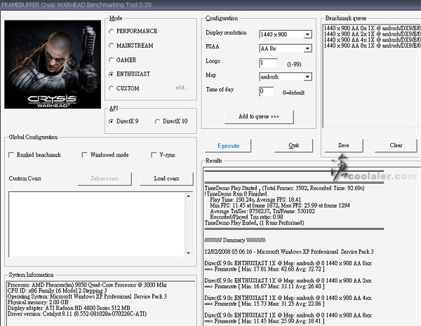Select the ENTHUSIAST mode option
Screen dimensions: 421x326
[x=111, y=74]
